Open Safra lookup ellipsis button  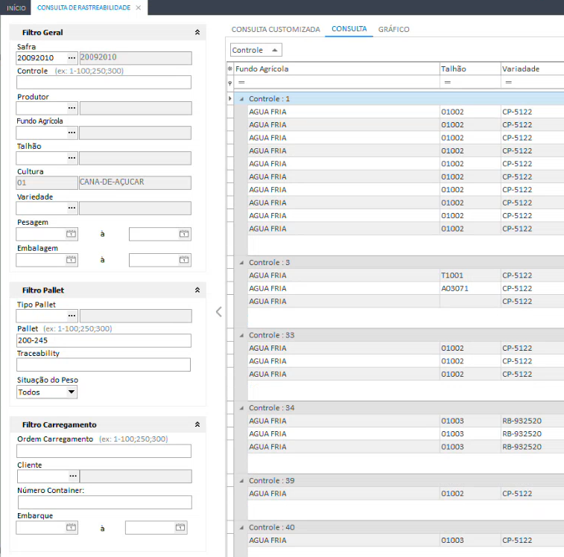72,57
